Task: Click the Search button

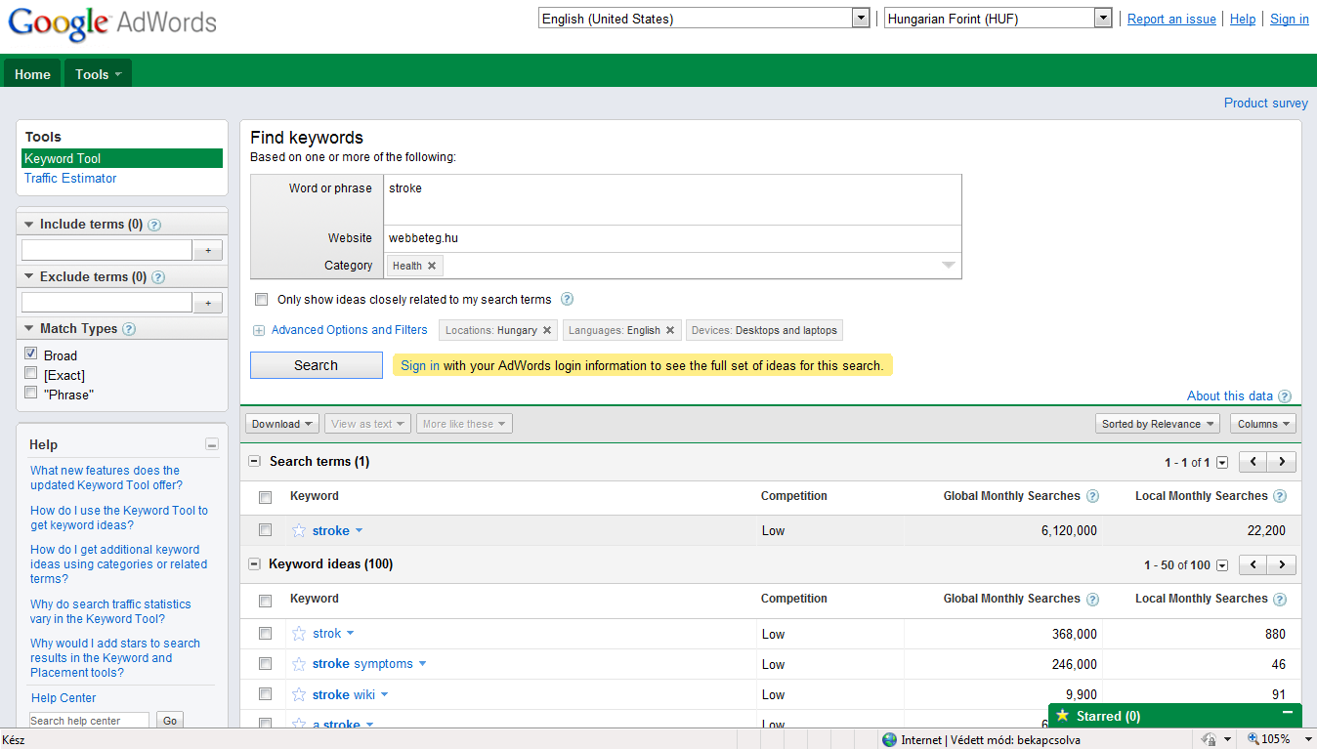Action: [317, 365]
